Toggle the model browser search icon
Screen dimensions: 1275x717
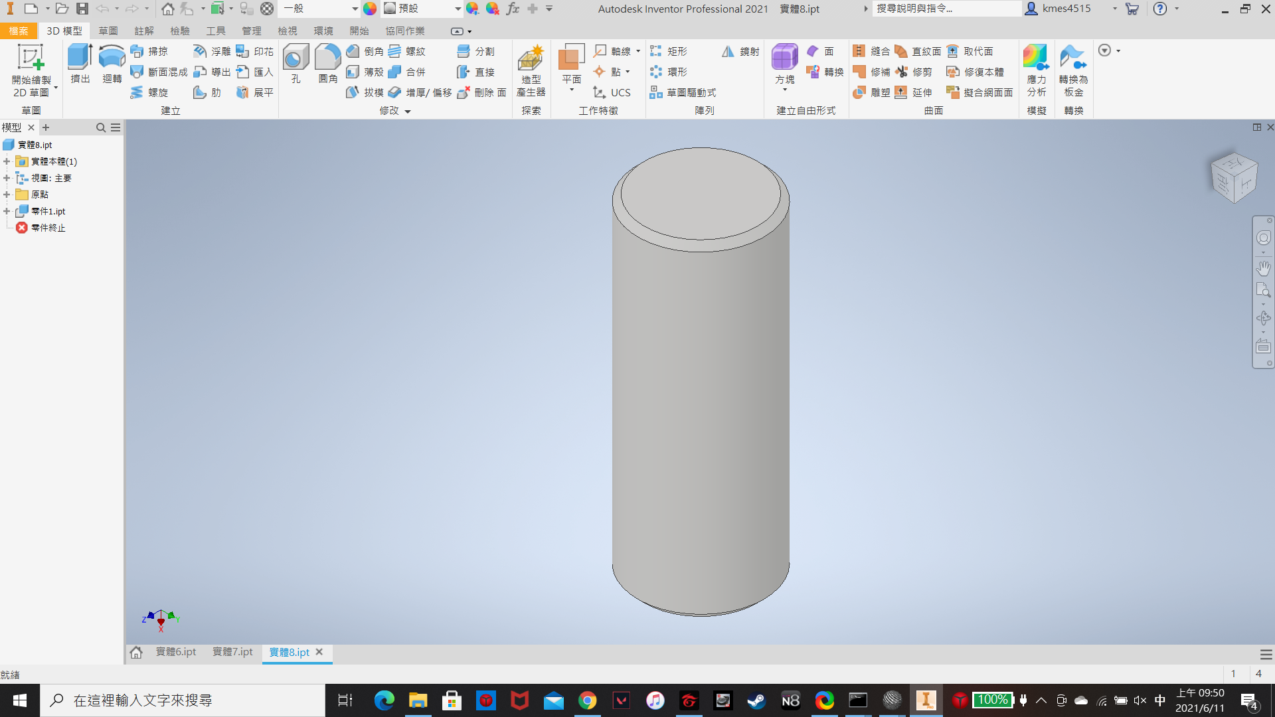(101, 127)
